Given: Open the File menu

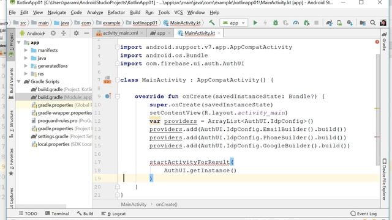Looking at the screenshot, I should click(x=12, y=12).
